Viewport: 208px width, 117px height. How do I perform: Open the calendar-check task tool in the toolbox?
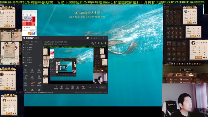coord(39,70)
